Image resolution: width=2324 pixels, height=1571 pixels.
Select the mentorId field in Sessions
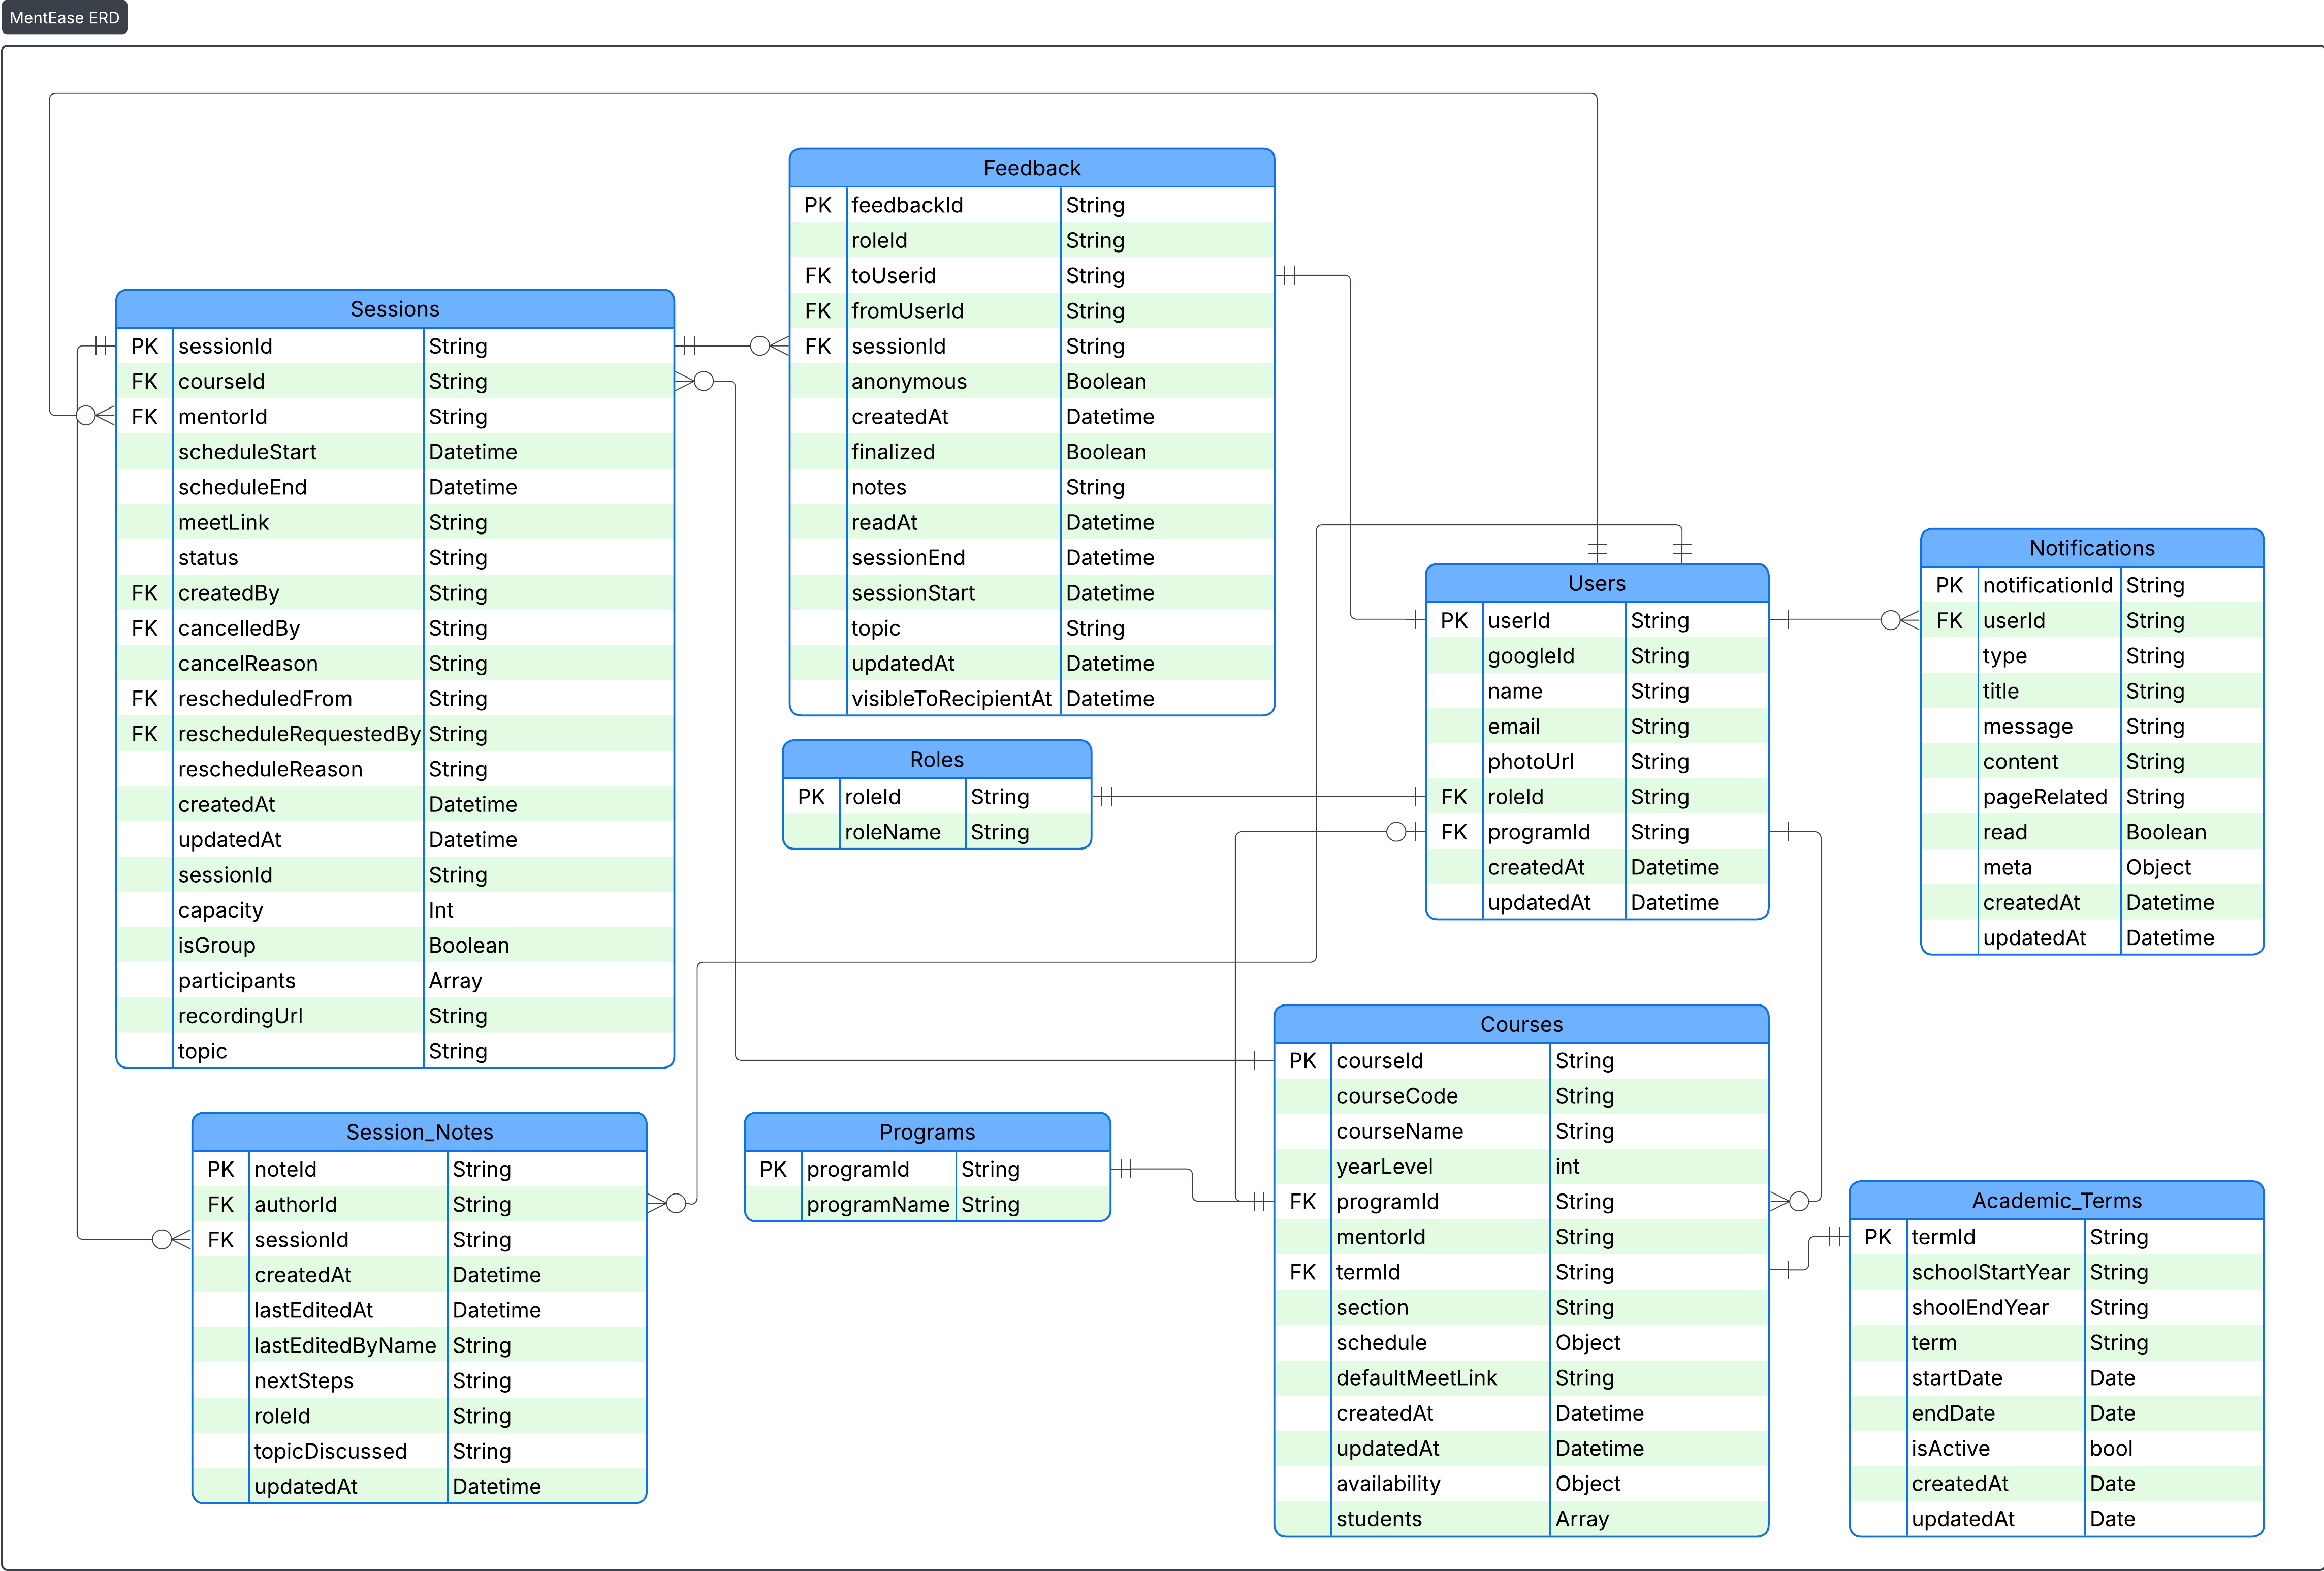(x=223, y=417)
